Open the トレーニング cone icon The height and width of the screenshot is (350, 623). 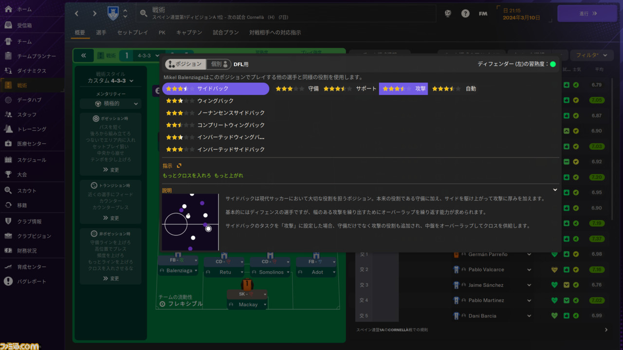click(8, 129)
